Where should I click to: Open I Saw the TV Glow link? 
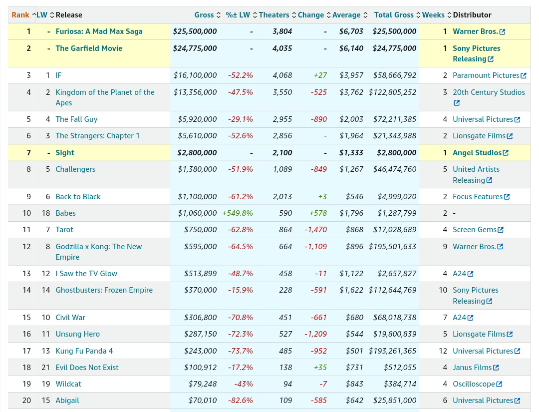tap(86, 274)
